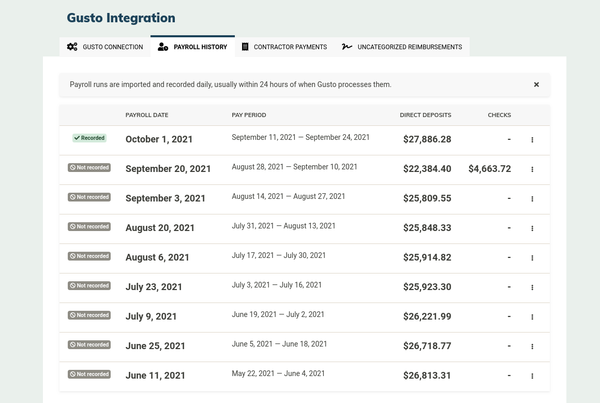Viewport: 600px width, 403px height.
Task: Click Not recorded badge for September 3, 2021
Action: pyautogui.click(x=89, y=197)
